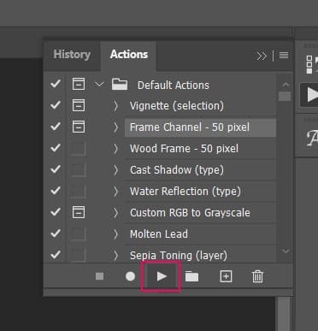Select the Sepia Toning (layer) action

coord(179,255)
